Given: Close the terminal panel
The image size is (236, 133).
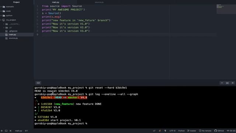Looking at the screenshot, I should pos(233,83).
